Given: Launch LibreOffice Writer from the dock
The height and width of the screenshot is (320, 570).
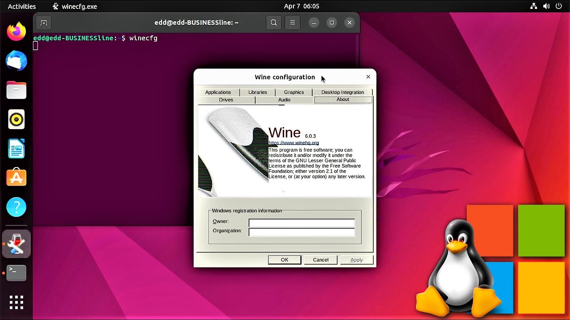Looking at the screenshot, I should 16,148.
